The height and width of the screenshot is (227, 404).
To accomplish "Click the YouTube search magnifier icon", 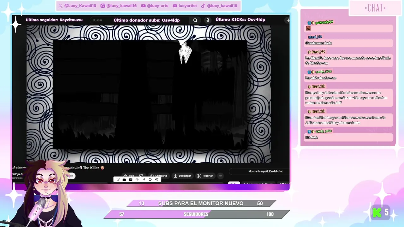I will coord(195,20).
